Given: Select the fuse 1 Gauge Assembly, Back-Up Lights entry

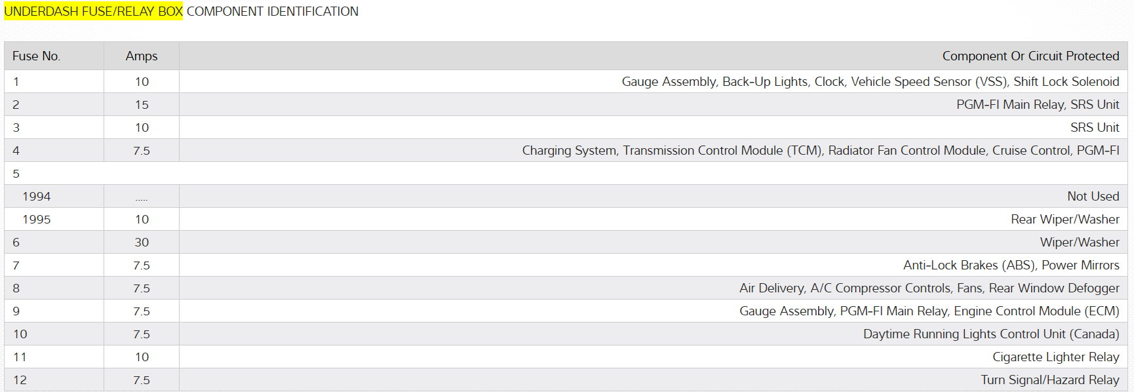Looking at the screenshot, I should coord(870,82).
